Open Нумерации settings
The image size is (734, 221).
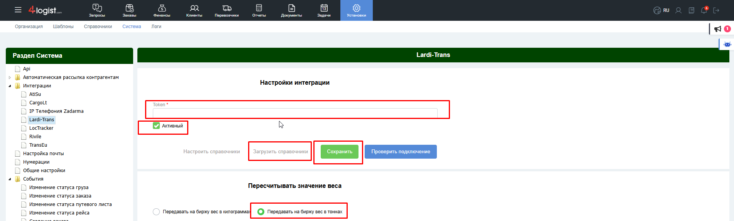click(36, 162)
